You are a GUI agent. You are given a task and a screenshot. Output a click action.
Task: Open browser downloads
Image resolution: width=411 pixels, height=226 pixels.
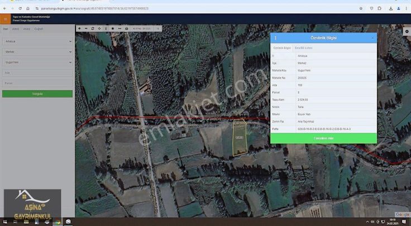point(390,8)
